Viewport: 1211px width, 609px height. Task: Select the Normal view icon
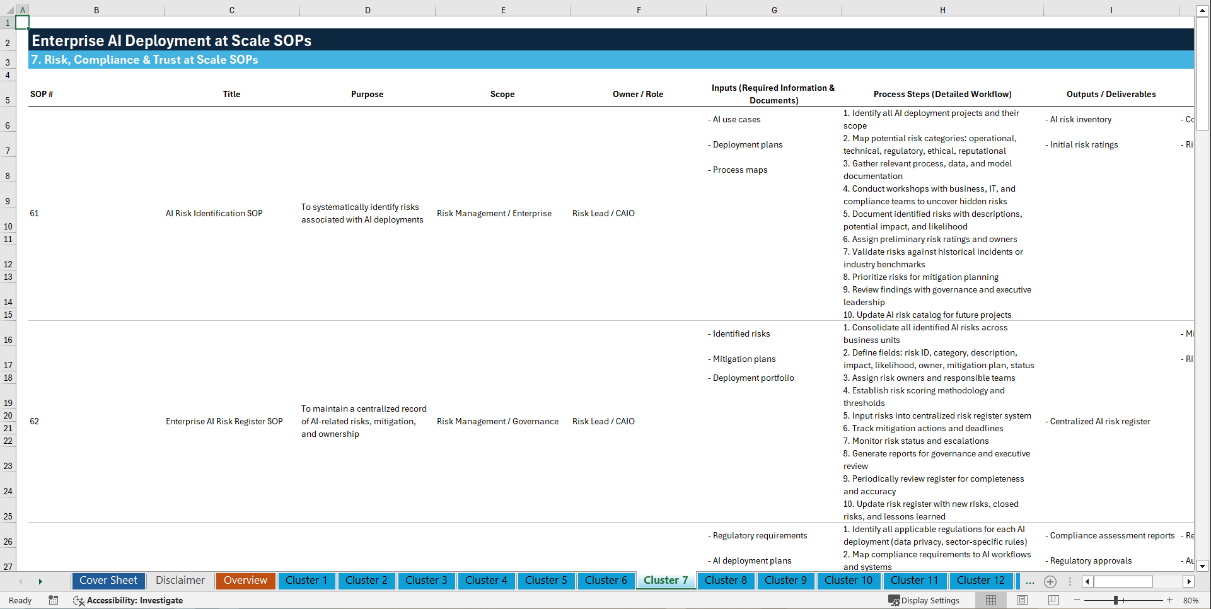(990, 600)
